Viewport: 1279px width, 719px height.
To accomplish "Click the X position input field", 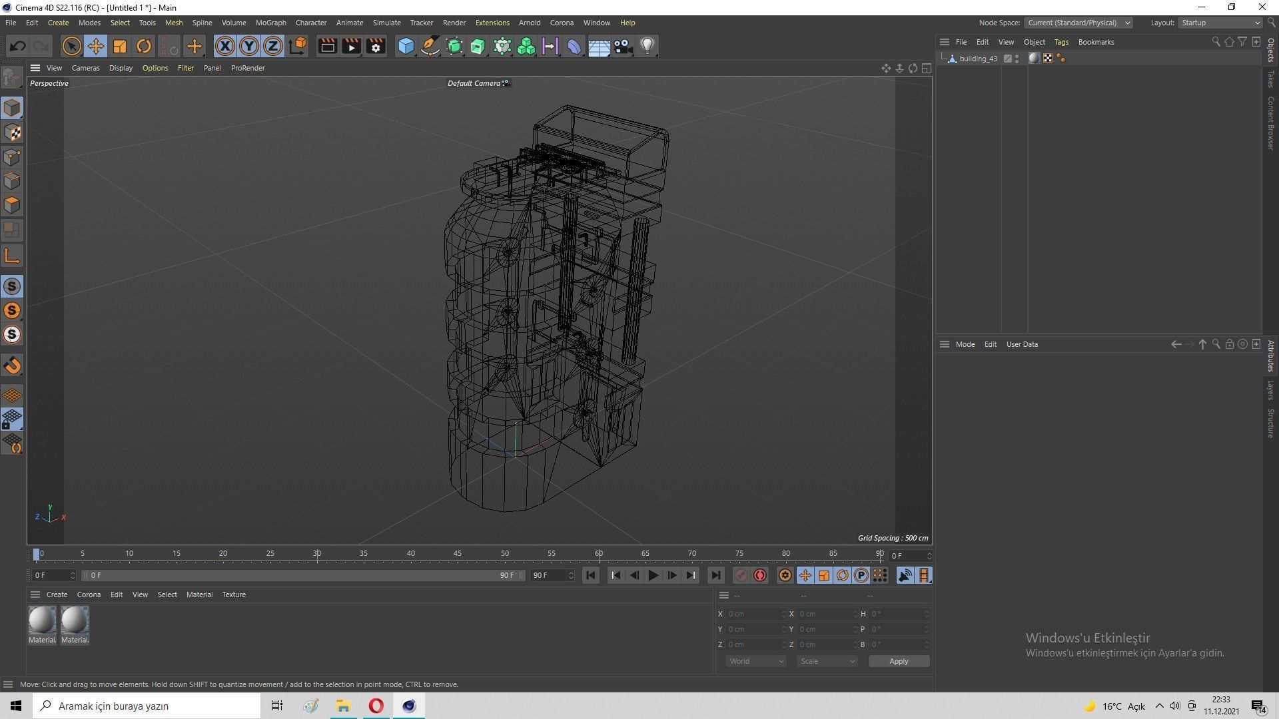I will coord(755,614).
